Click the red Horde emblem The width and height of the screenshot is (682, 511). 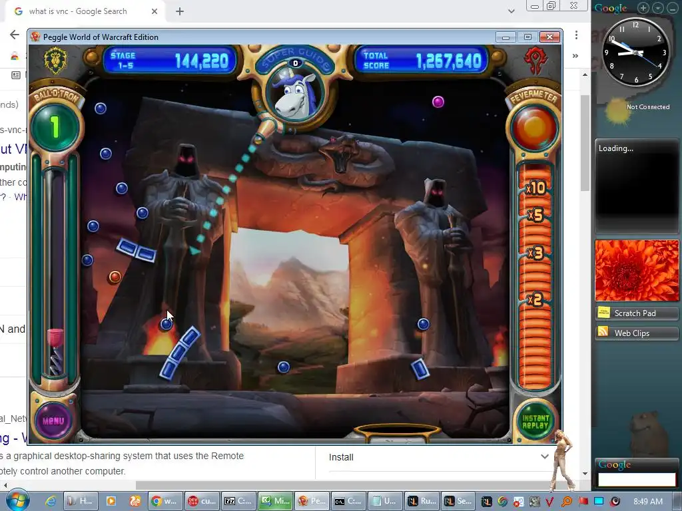[535, 61]
